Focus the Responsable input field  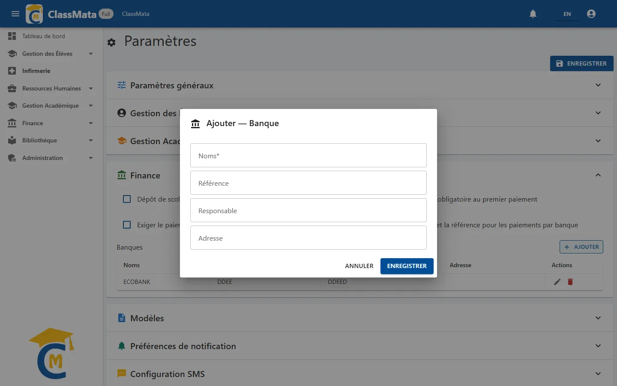point(308,210)
